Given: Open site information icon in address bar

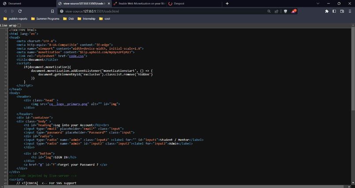Looking at the screenshot, I should tap(62, 11).
